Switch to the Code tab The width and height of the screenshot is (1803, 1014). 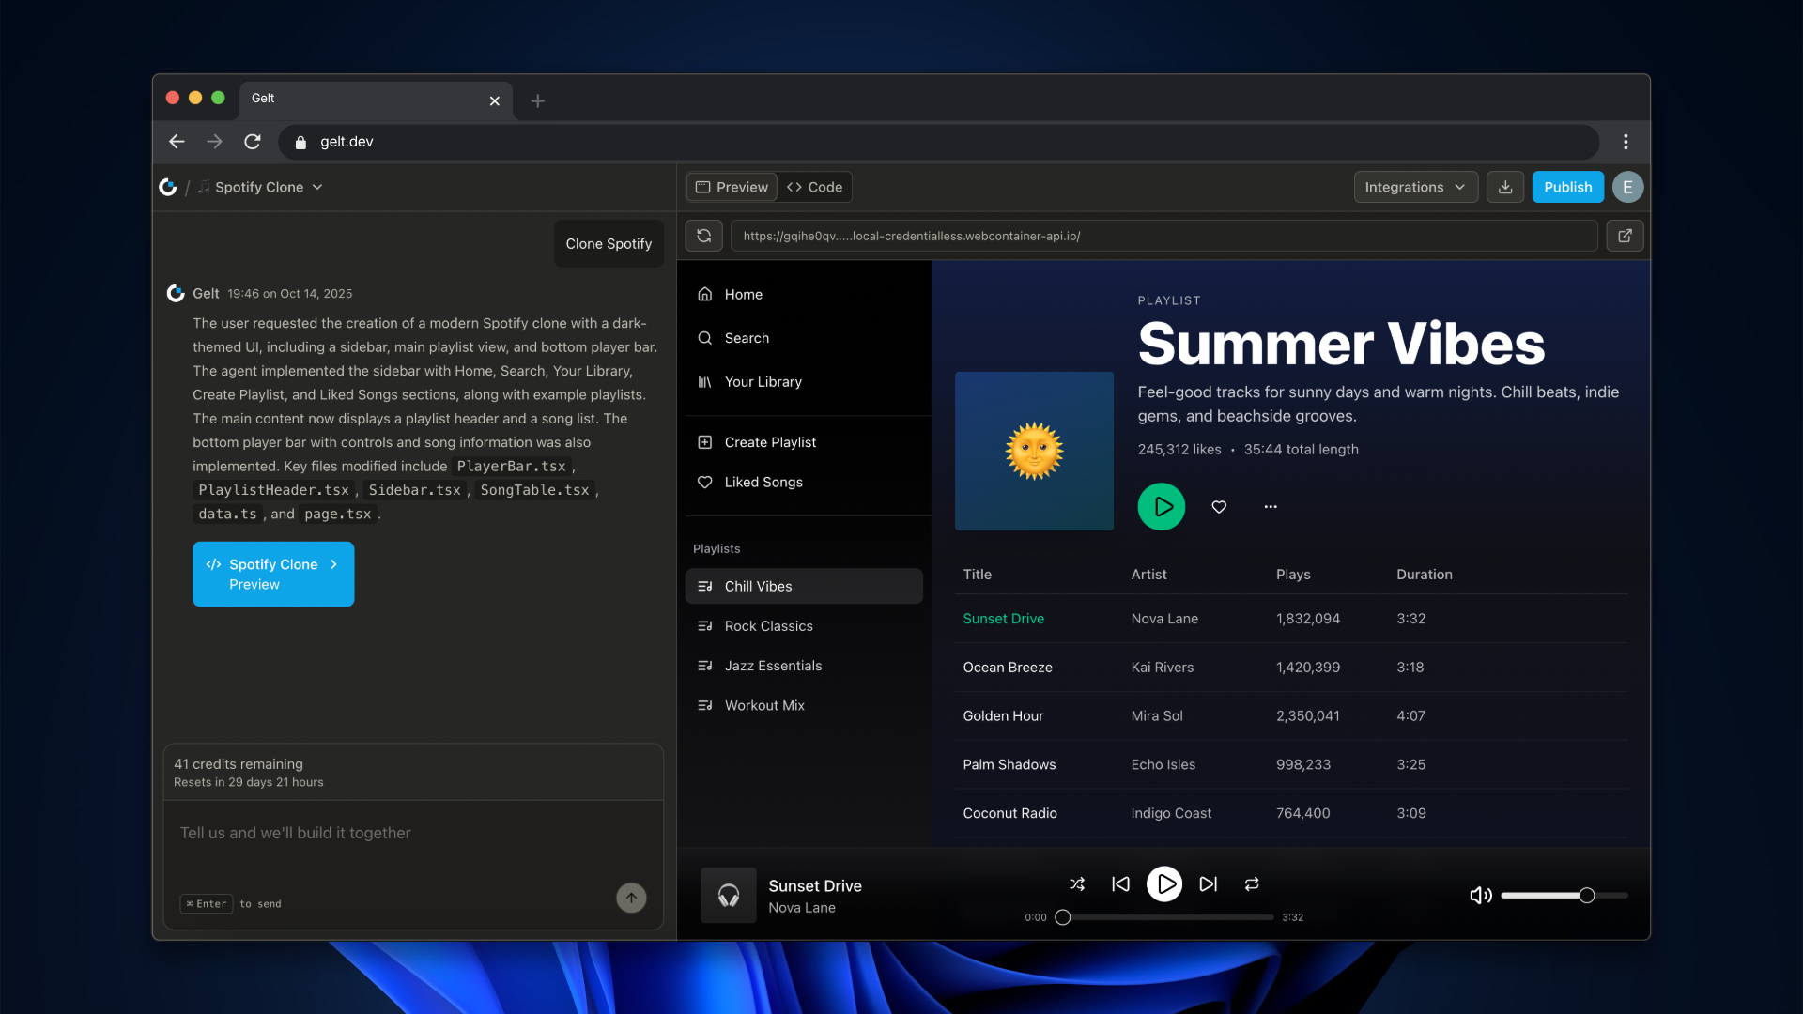pyautogui.click(x=814, y=187)
